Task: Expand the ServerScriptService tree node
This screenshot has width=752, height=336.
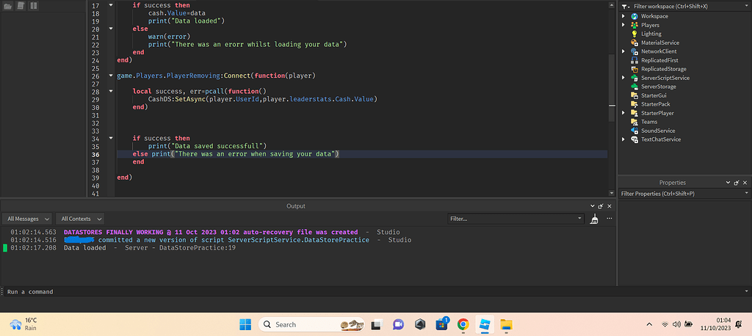Action: point(624,78)
